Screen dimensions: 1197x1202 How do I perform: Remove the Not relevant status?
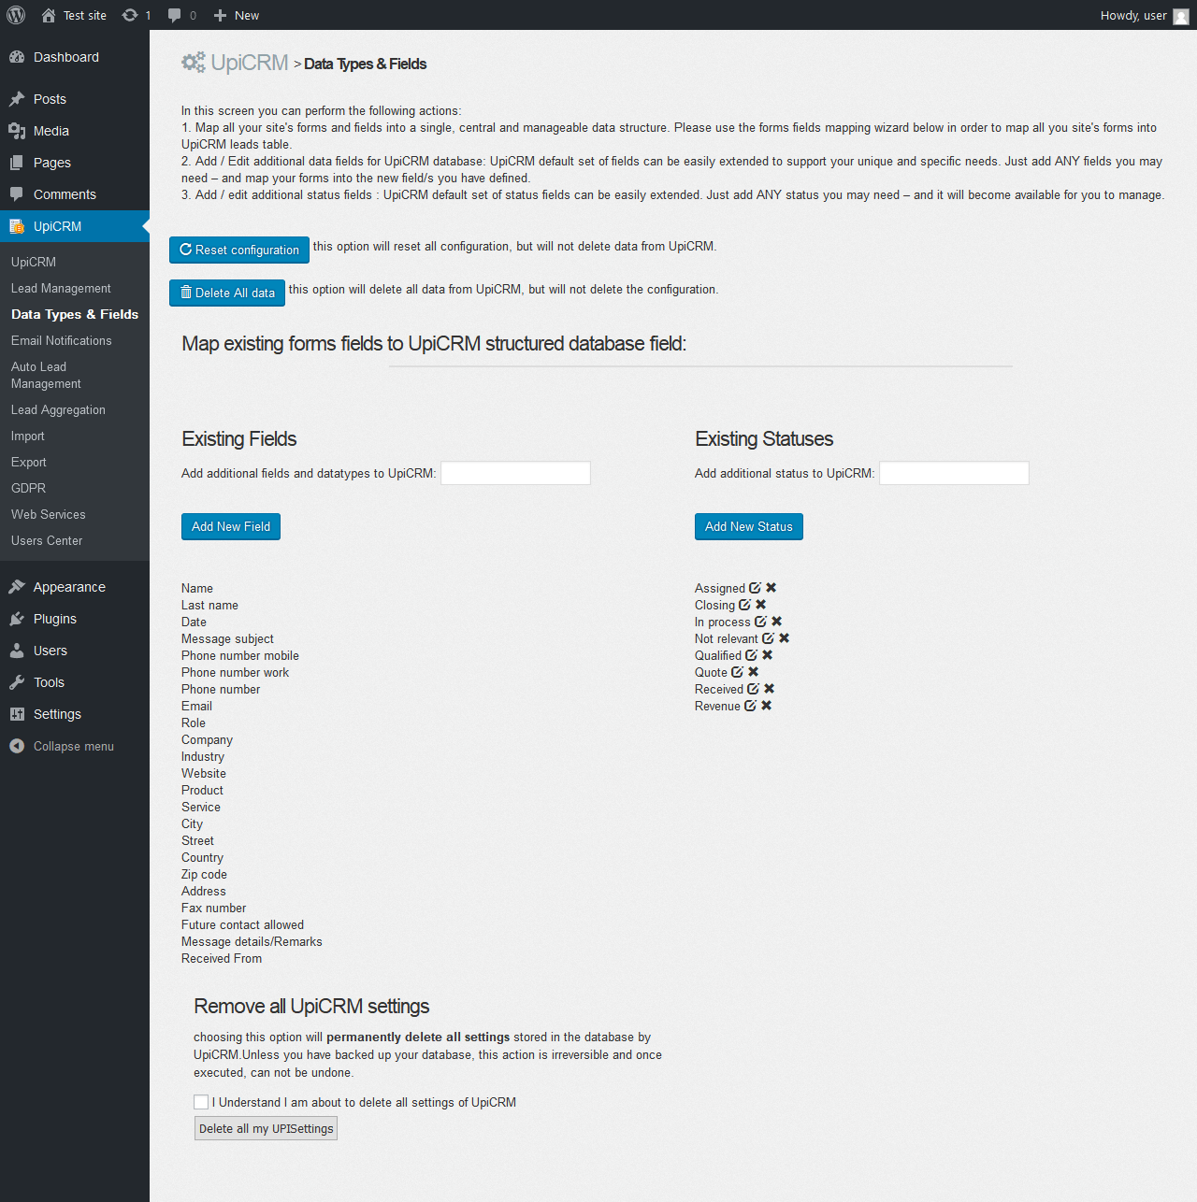(785, 638)
